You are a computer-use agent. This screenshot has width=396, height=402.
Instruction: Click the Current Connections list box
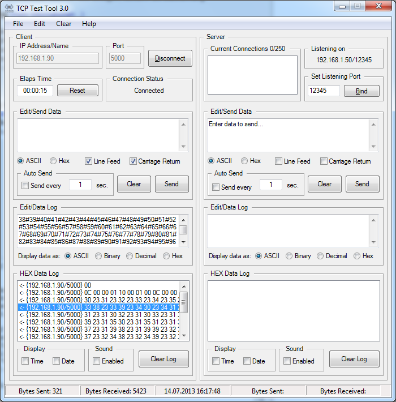tap(252, 75)
